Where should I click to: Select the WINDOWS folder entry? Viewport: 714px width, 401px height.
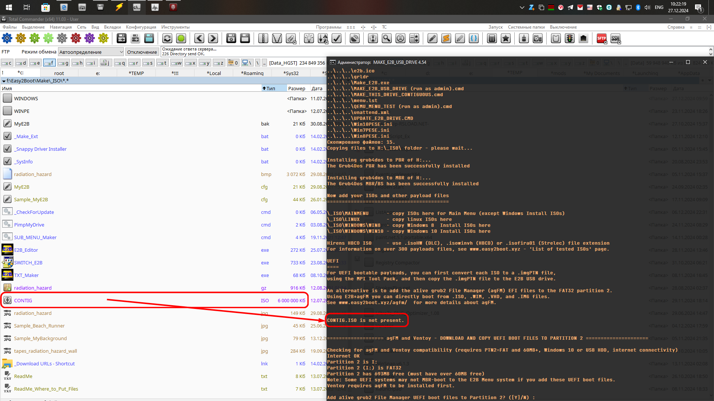click(26, 98)
